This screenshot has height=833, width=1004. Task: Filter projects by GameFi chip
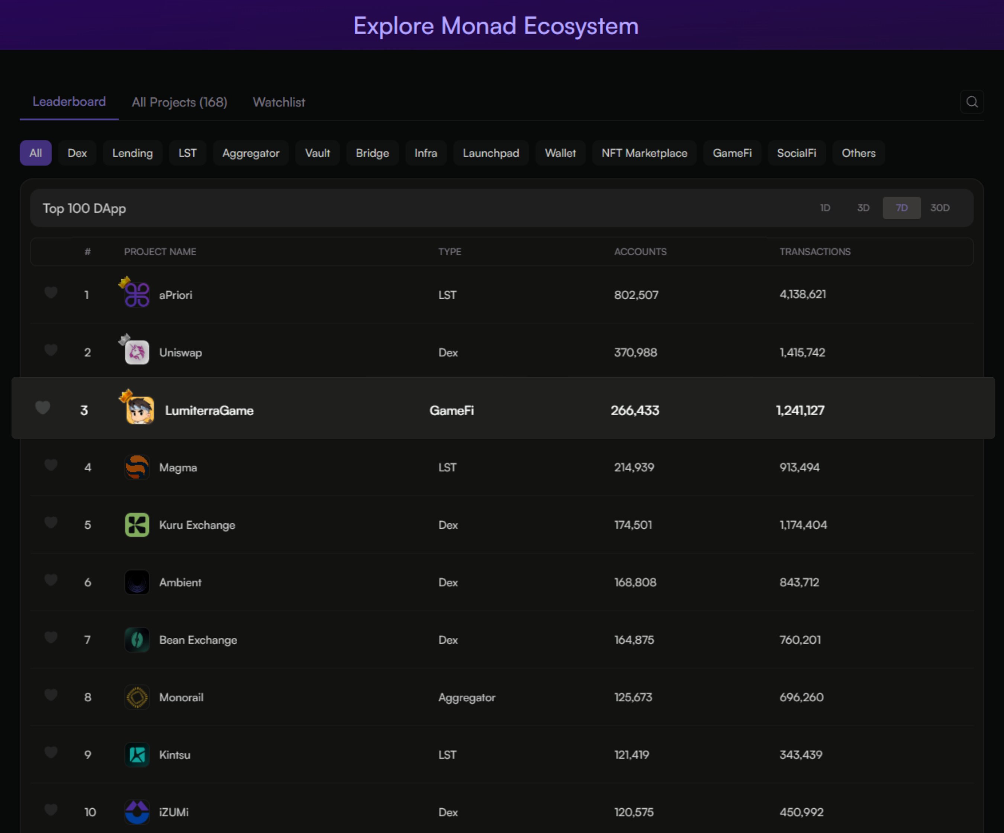pos(732,153)
